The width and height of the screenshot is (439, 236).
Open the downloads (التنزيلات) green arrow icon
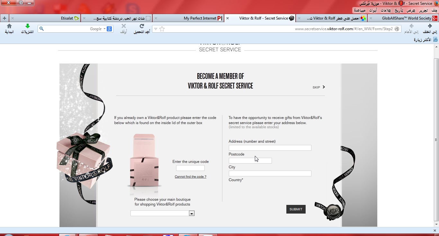click(x=27, y=26)
